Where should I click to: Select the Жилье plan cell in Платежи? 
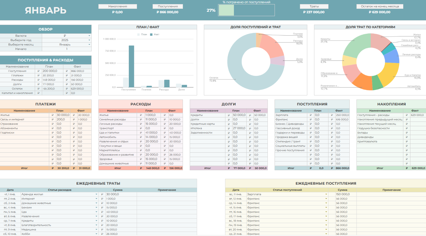pos(63,115)
